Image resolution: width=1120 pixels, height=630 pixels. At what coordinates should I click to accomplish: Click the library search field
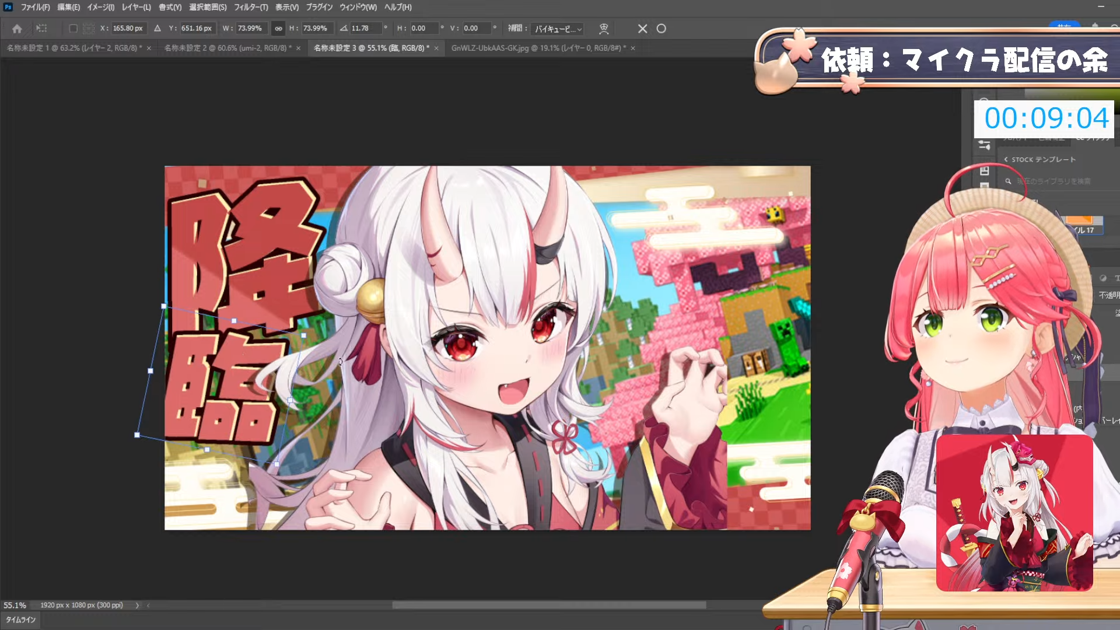[x=1054, y=181]
